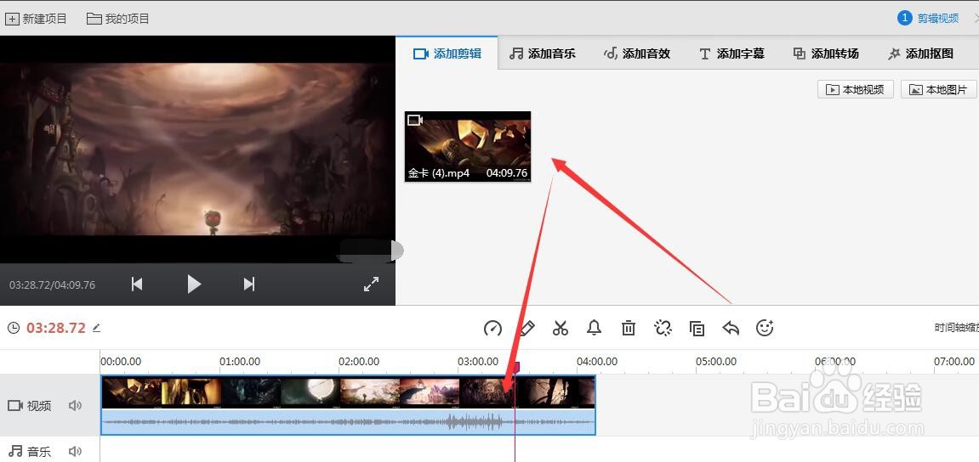The height and width of the screenshot is (462, 979).
Task: Switch to 添加音乐 tab
Action: point(542,54)
